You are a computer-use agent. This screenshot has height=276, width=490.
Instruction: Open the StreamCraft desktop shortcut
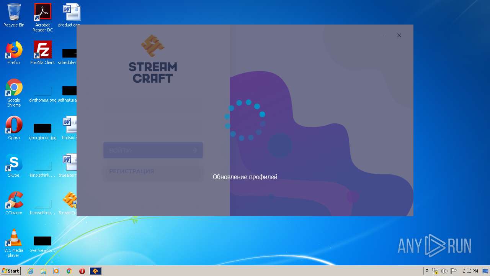(x=69, y=203)
